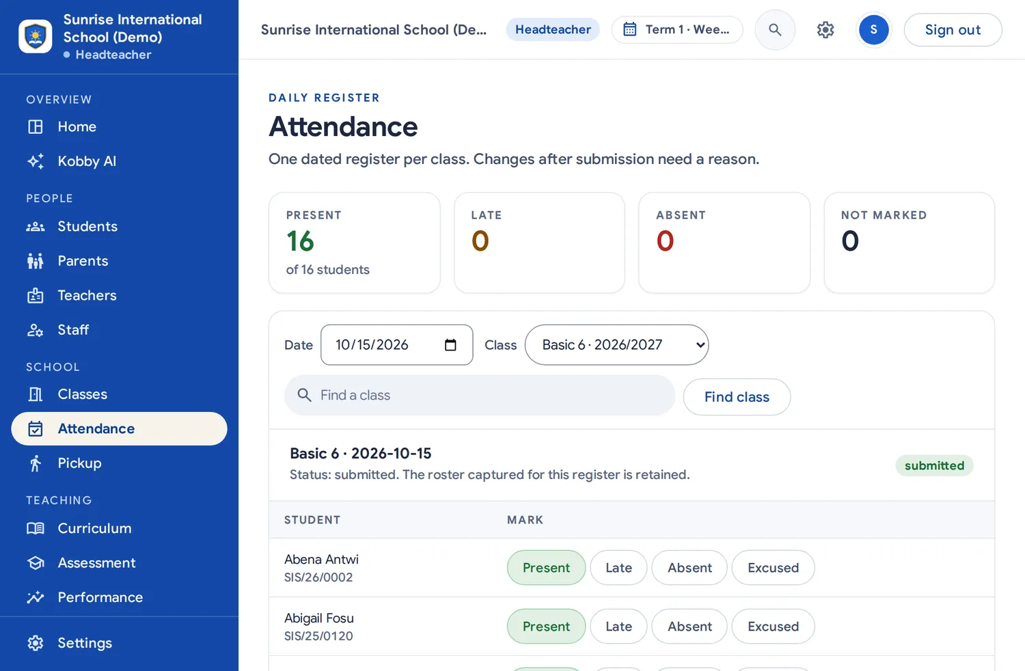Mark Abigail Fosu as Excused
The image size is (1025, 671).
(x=773, y=627)
